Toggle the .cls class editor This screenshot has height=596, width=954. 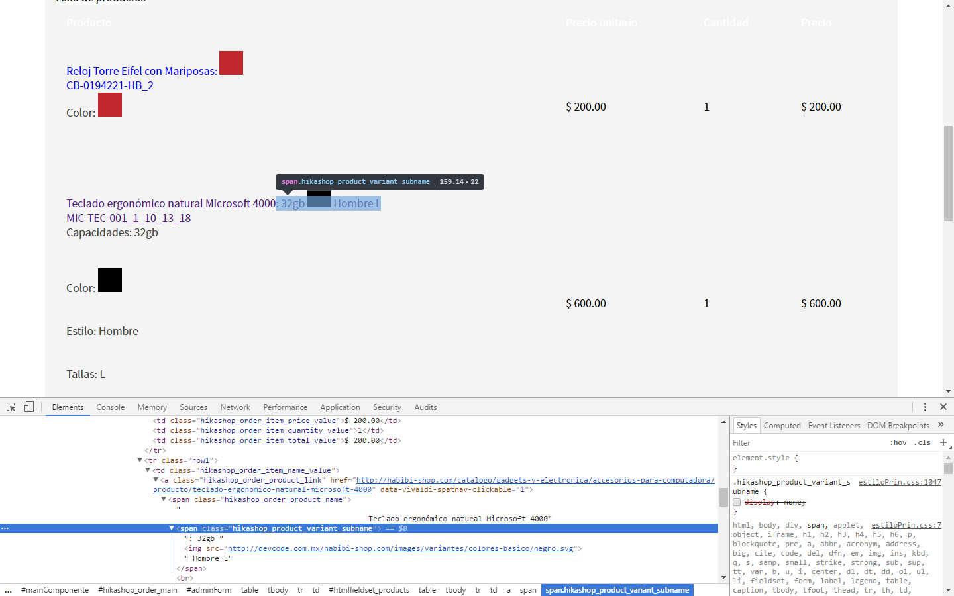[923, 442]
